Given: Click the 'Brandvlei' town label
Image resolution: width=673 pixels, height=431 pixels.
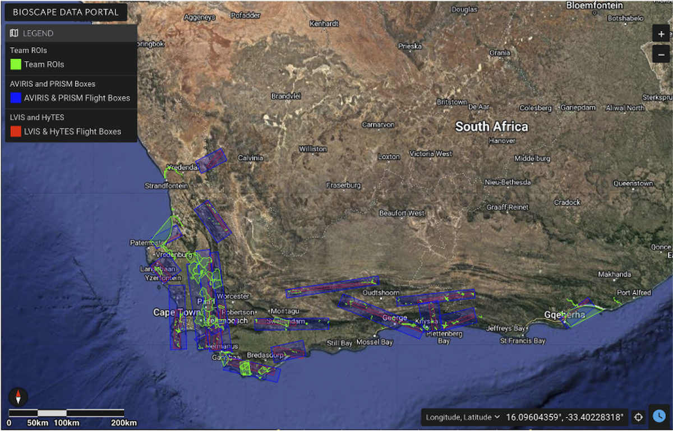Looking at the screenshot, I should click(x=286, y=96).
